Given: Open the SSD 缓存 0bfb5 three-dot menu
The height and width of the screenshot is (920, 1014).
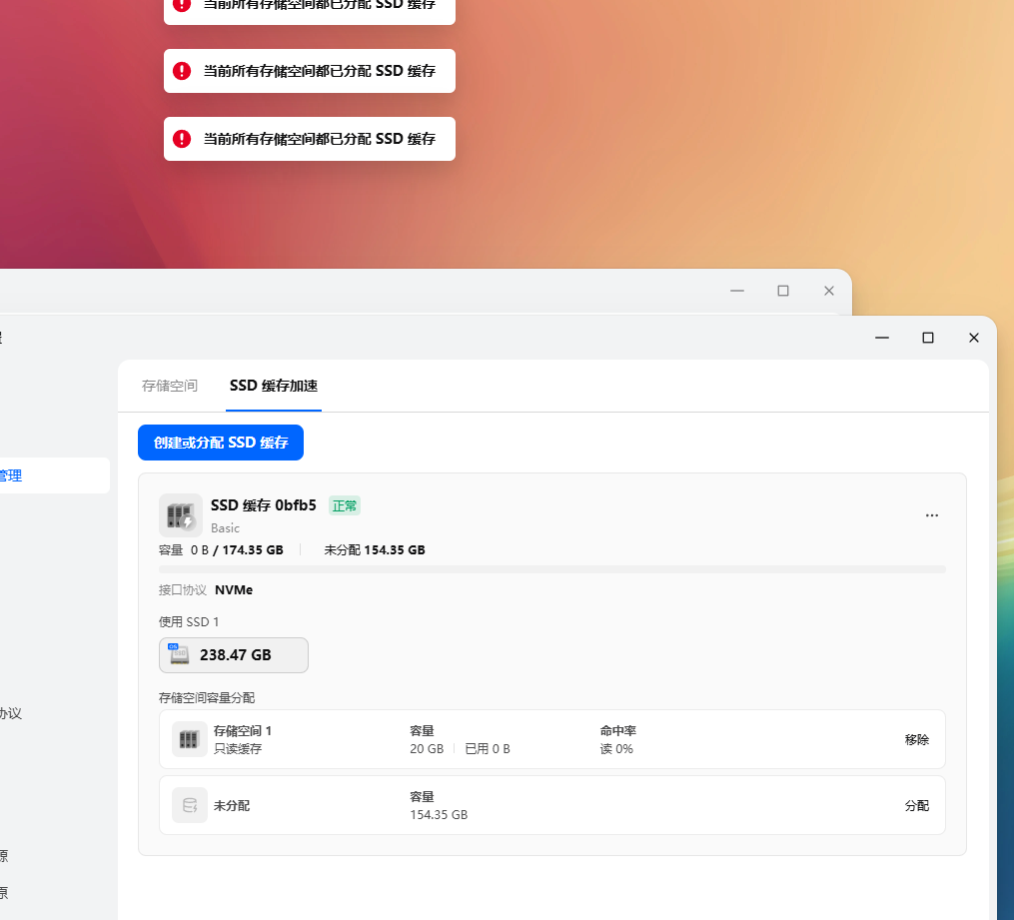Looking at the screenshot, I should (x=931, y=515).
